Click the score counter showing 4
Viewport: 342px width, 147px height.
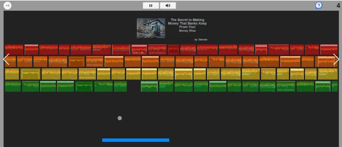[x=338, y=5]
